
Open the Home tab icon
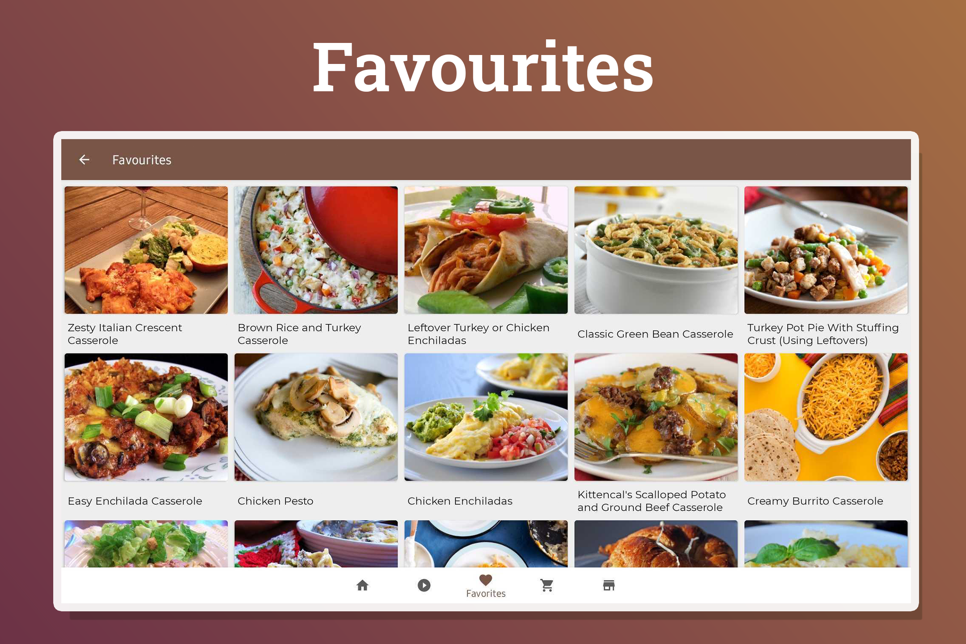point(362,585)
